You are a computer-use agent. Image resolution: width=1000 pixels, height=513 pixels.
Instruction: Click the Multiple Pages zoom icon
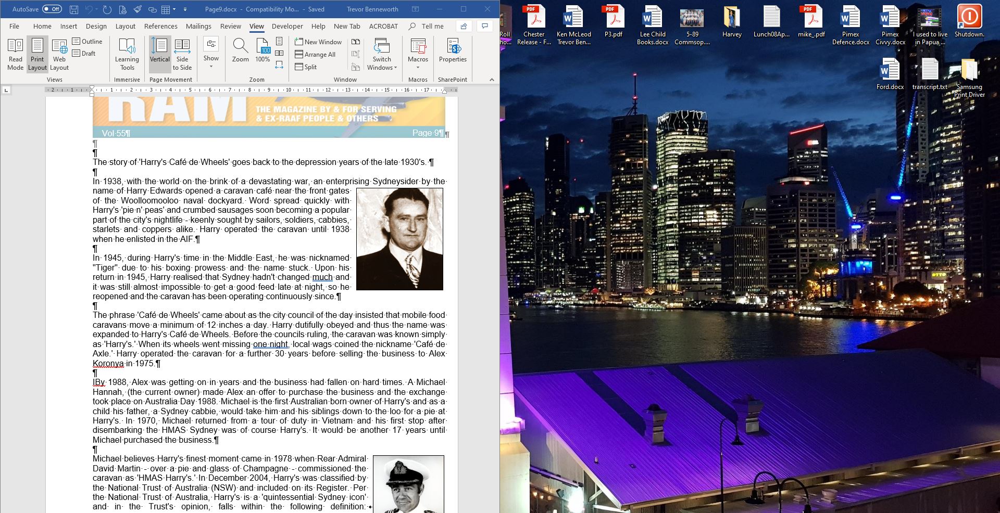[x=280, y=53]
